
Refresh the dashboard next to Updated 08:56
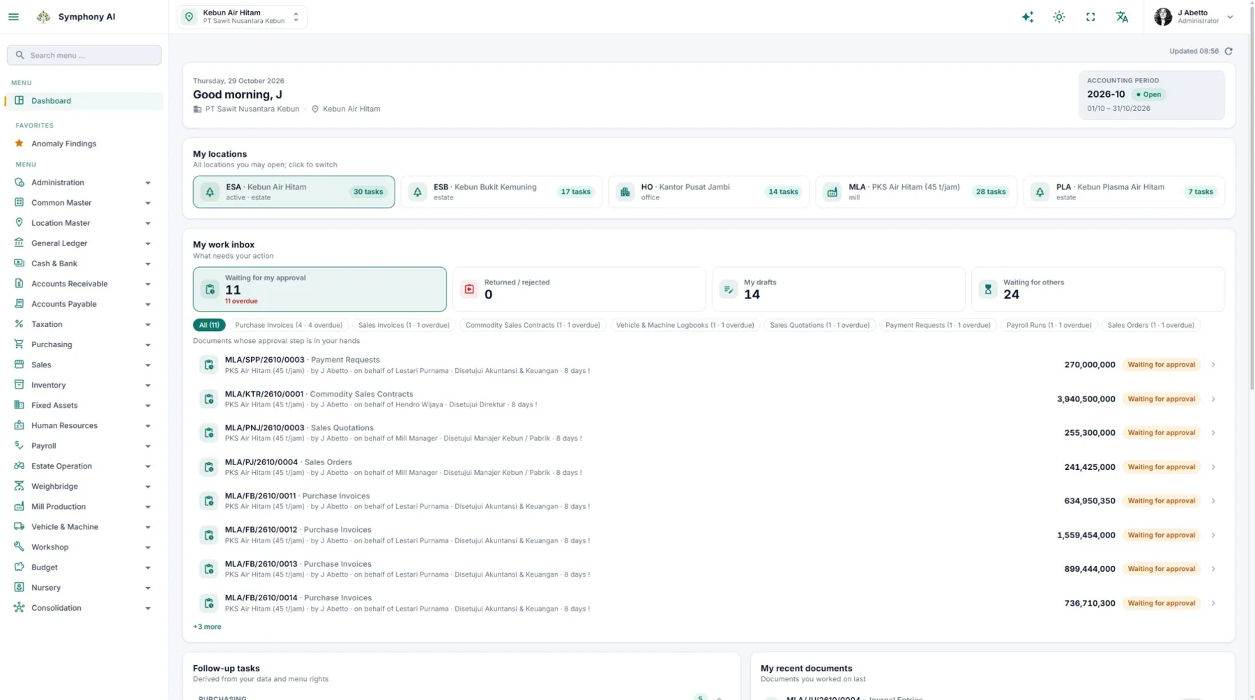coord(1229,51)
